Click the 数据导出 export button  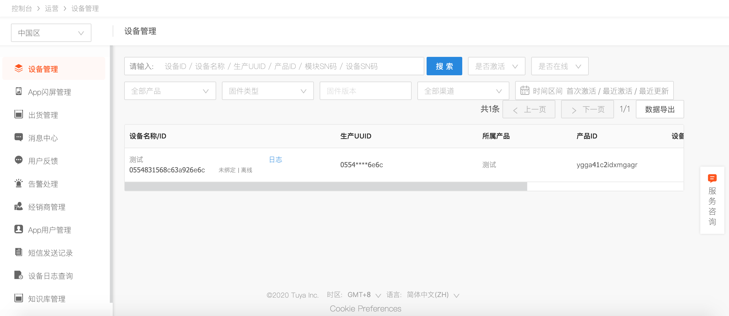[660, 109]
